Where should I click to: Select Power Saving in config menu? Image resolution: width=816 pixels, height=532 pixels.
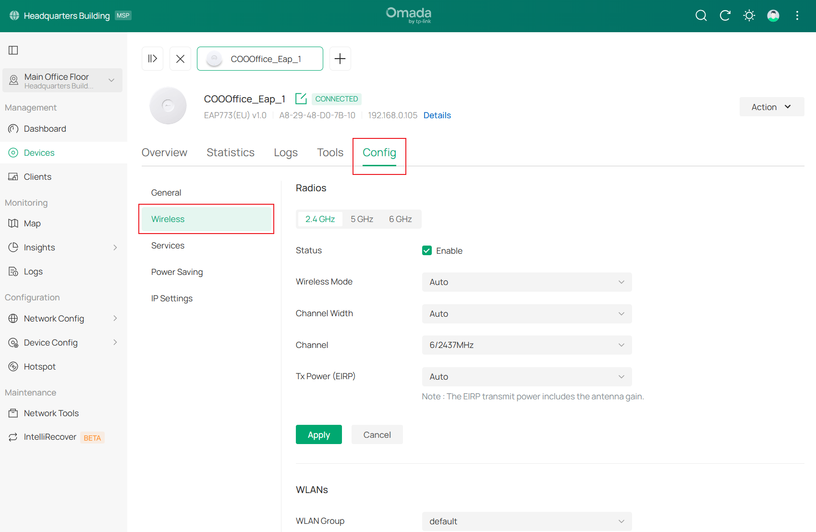177,272
